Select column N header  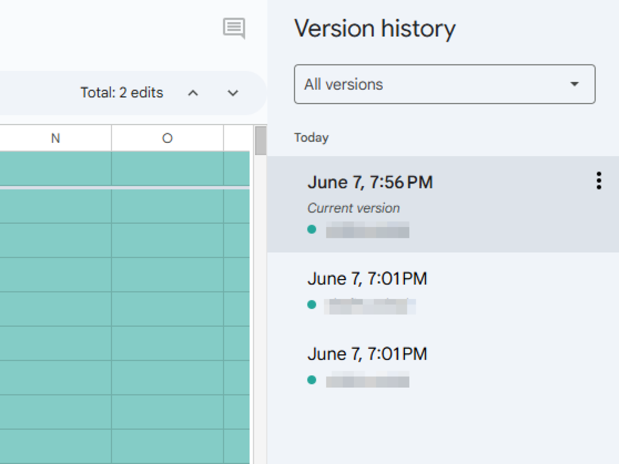point(55,138)
